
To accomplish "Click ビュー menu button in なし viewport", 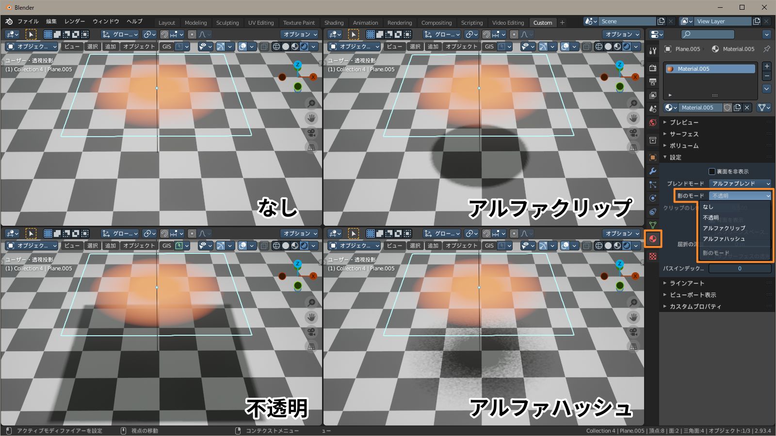I will (x=72, y=47).
